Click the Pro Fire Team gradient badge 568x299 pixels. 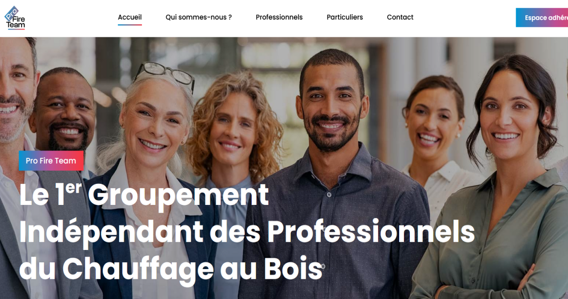point(51,161)
